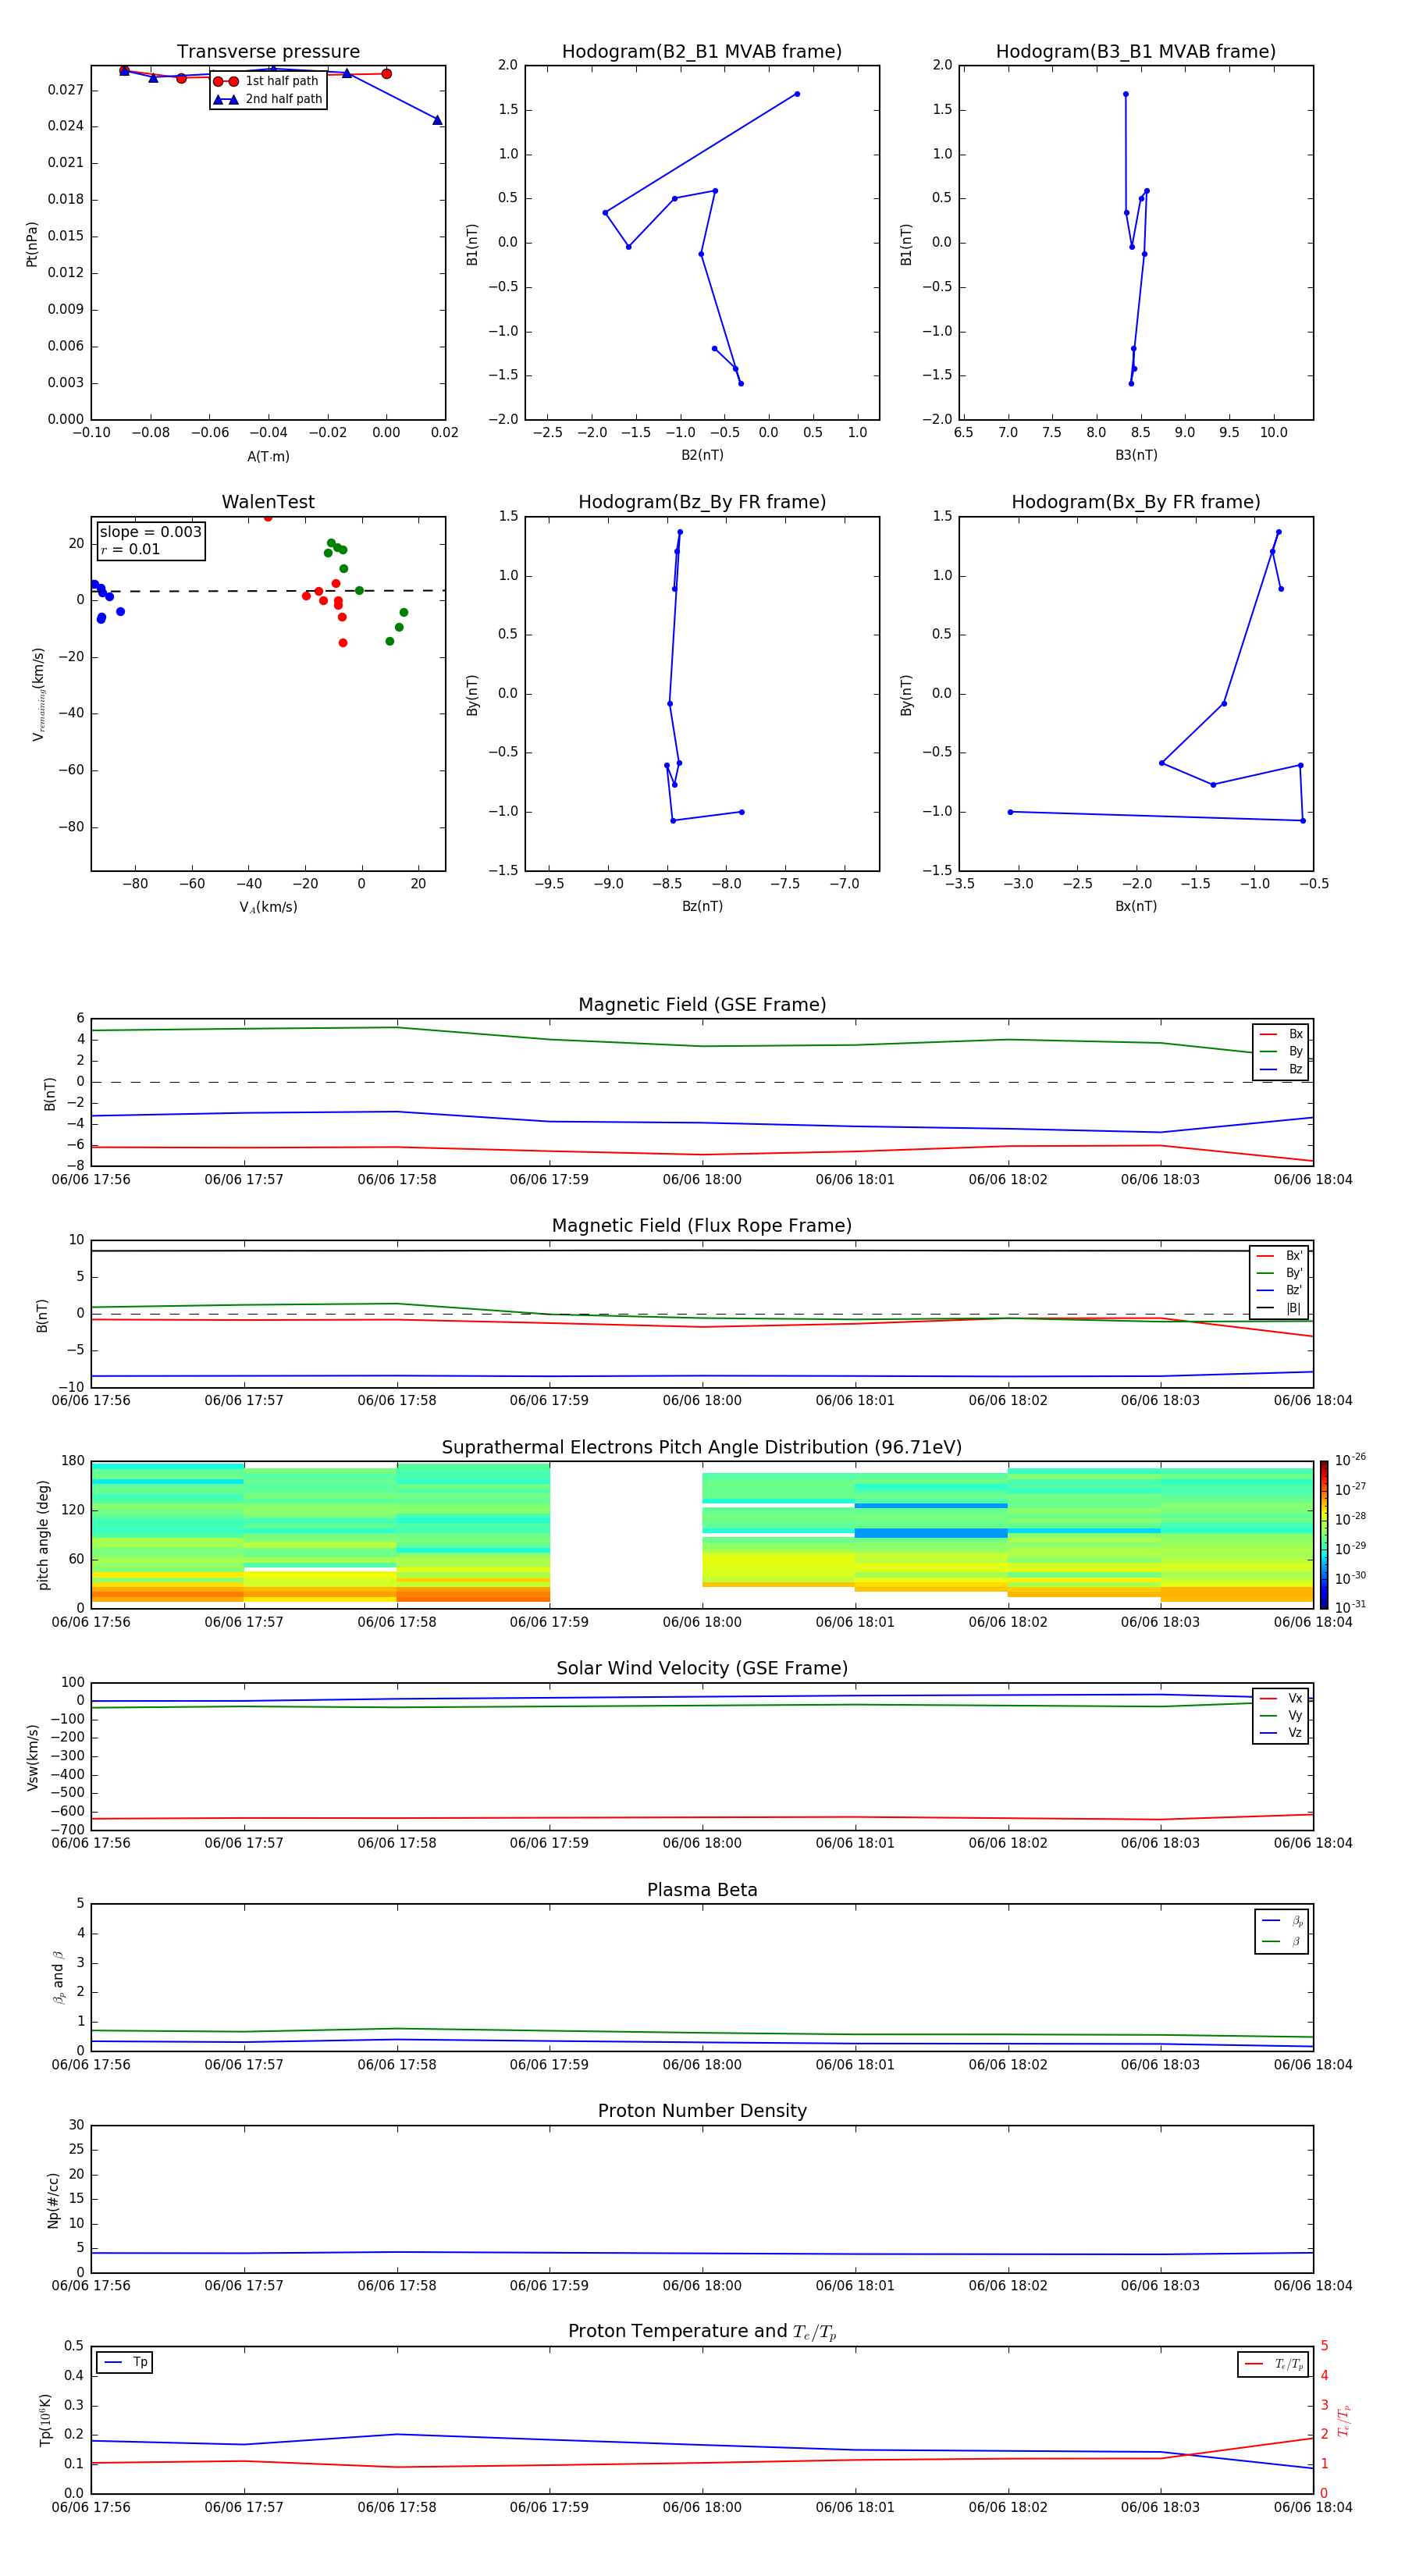1405x2576 pixels.
Task: Click the 'A(T·m)' x-axis label
Action: click(268, 457)
